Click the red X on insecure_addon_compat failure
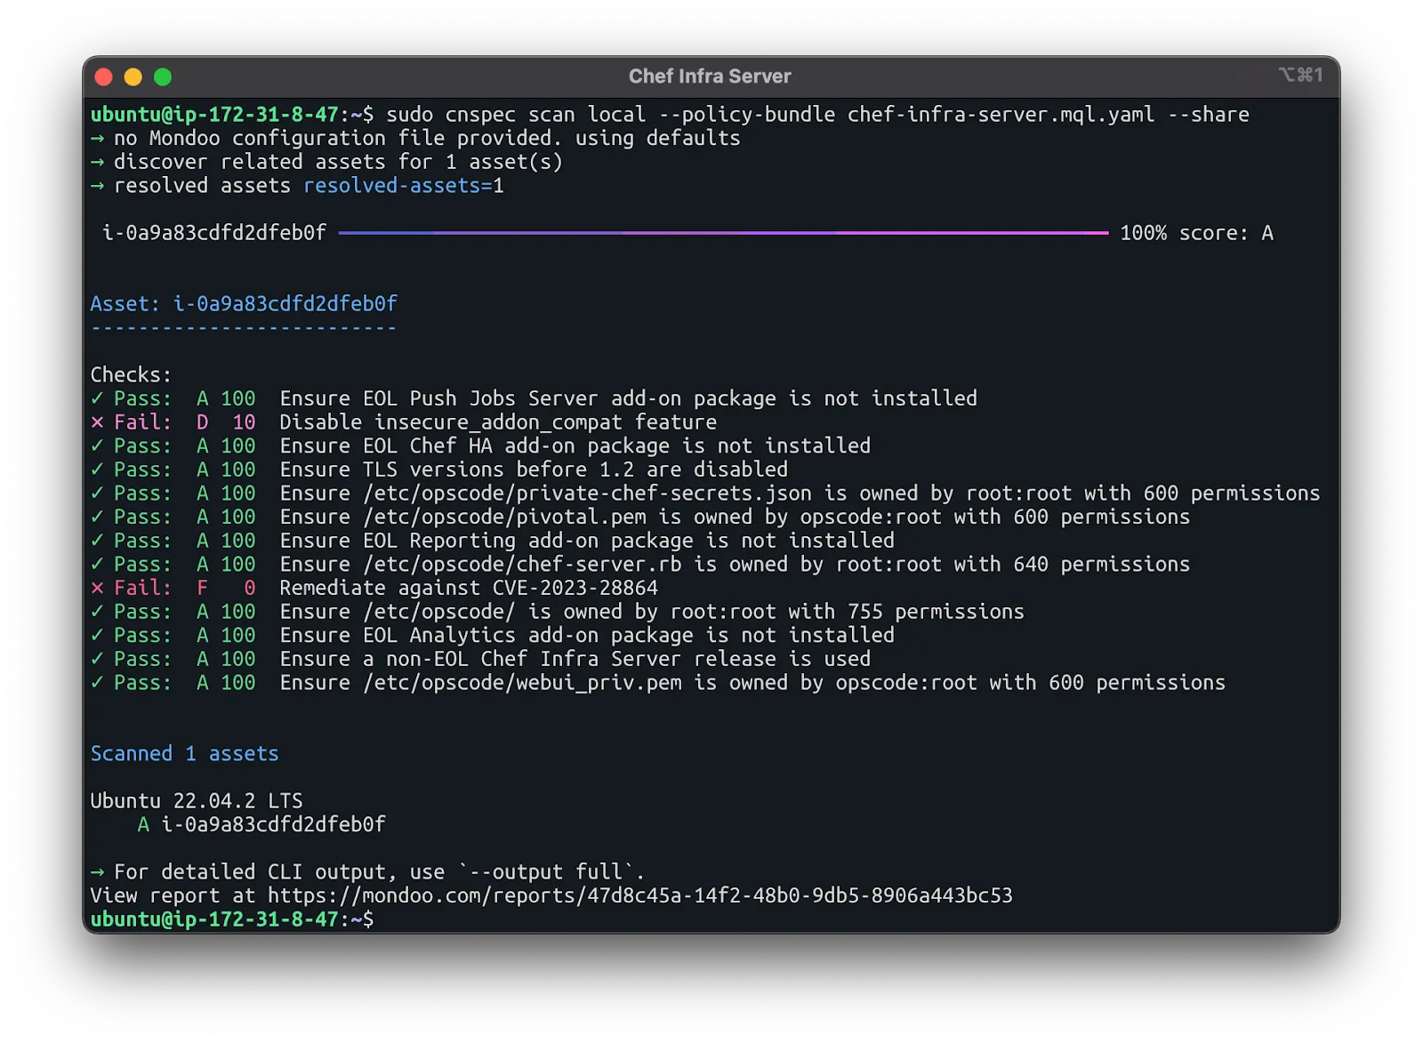Screen dimensions: 1423x1043 click(97, 422)
